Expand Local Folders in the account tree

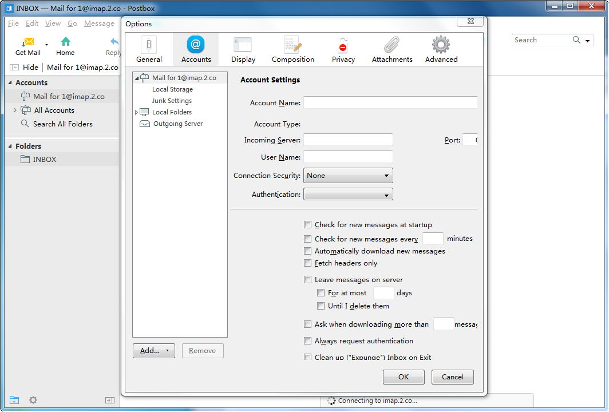[136, 112]
